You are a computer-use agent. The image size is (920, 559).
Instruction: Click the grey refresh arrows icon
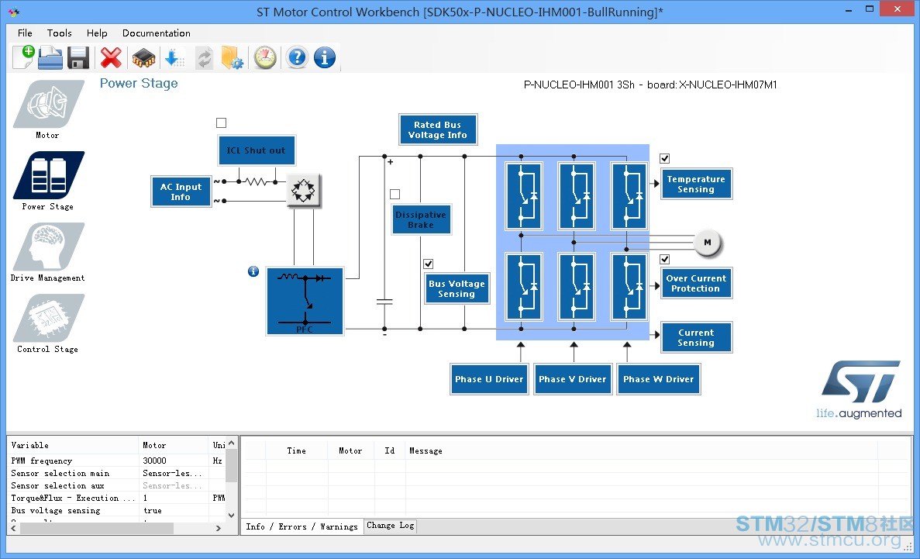pos(204,58)
